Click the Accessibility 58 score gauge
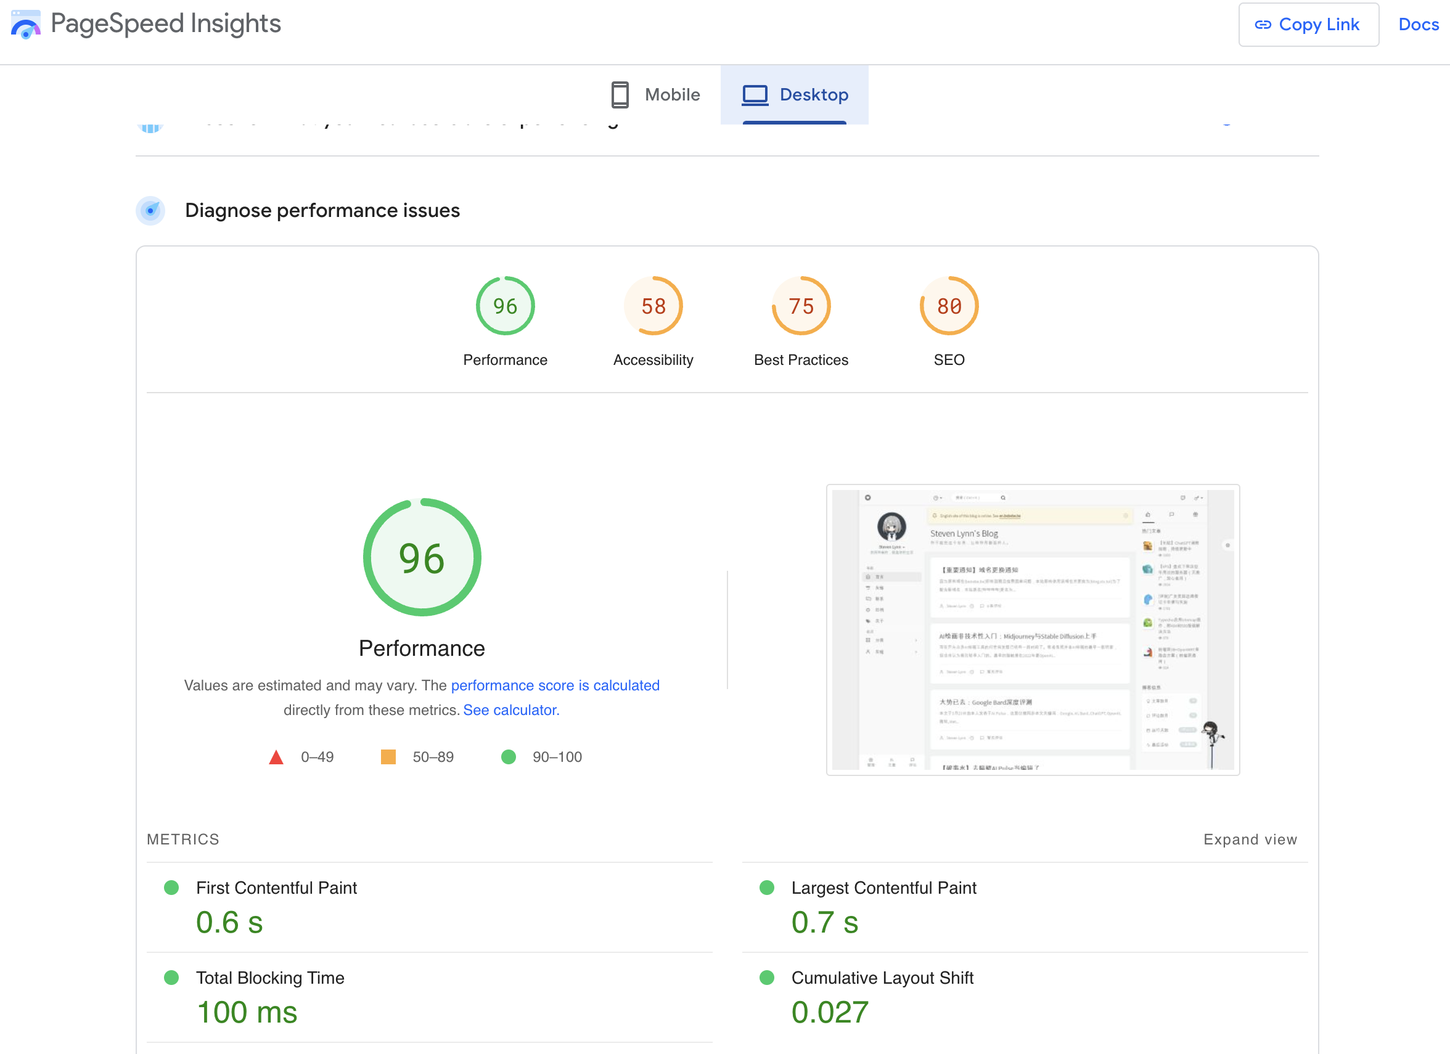The height and width of the screenshot is (1054, 1450). click(x=653, y=306)
